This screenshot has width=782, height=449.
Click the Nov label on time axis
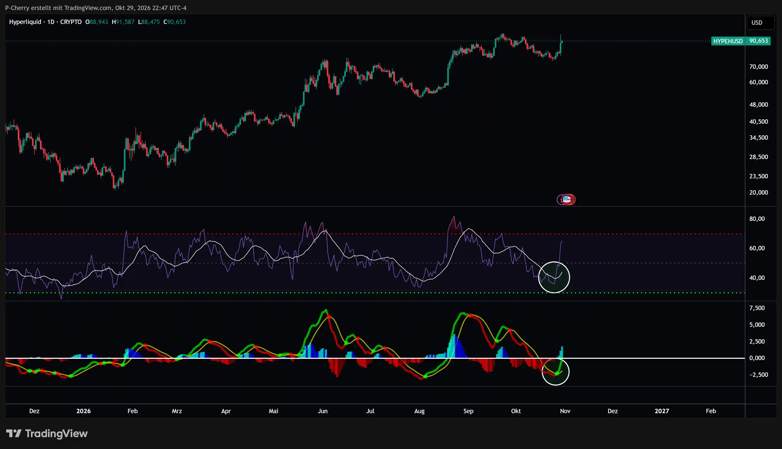pos(565,411)
